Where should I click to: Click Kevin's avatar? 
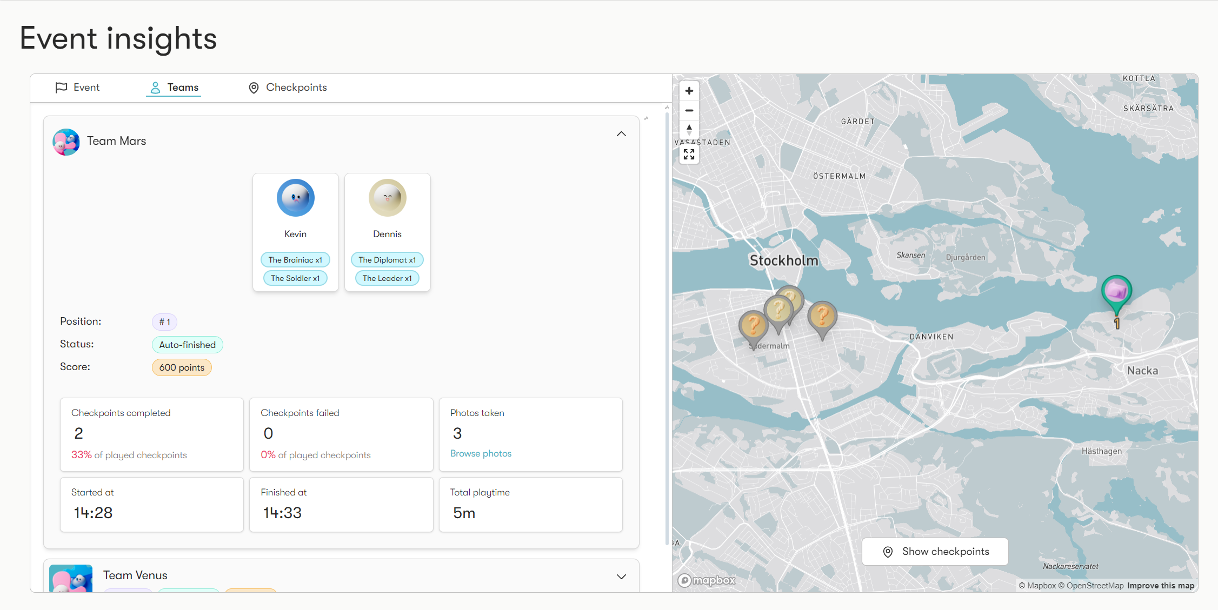(296, 198)
